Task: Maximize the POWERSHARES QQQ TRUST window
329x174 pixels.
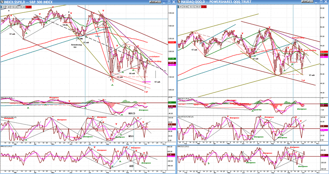Action: pos(321,2)
